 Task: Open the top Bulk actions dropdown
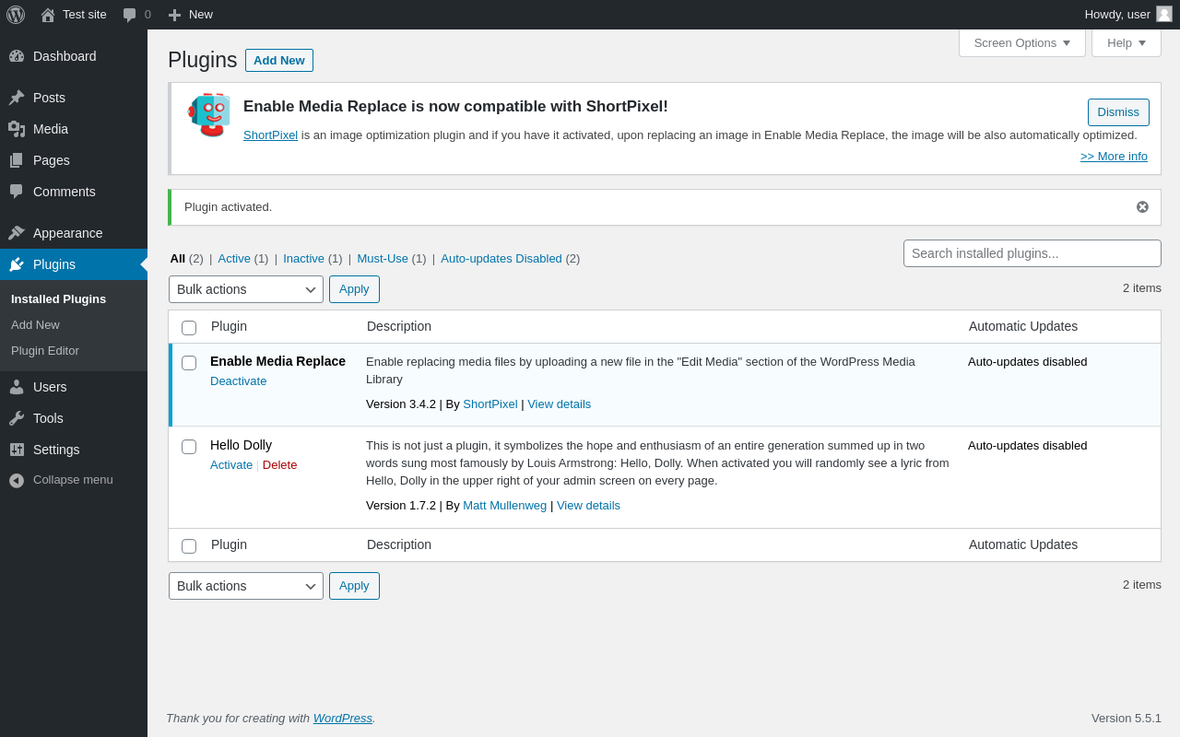(x=246, y=289)
